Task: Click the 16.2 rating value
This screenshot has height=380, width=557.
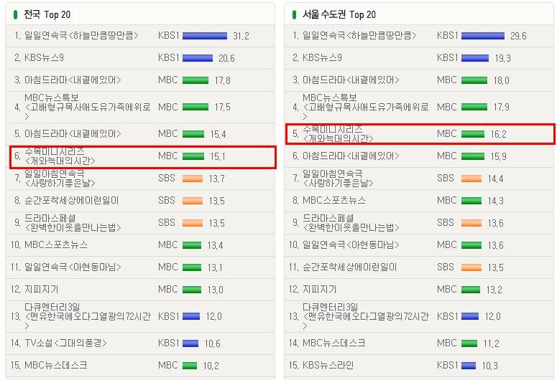Action: point(498,134)
